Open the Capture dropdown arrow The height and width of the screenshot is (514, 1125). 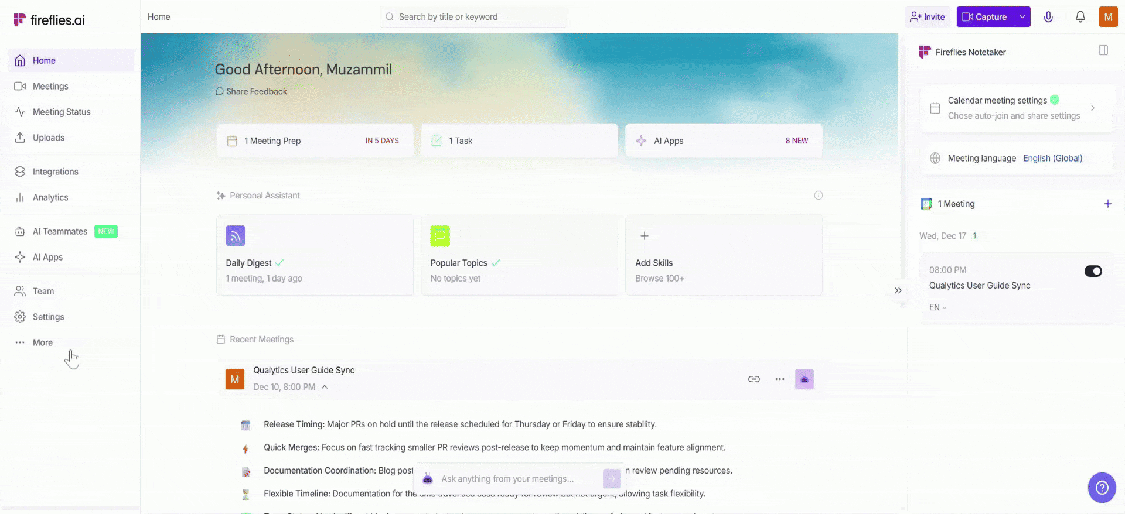point(1022,17)
